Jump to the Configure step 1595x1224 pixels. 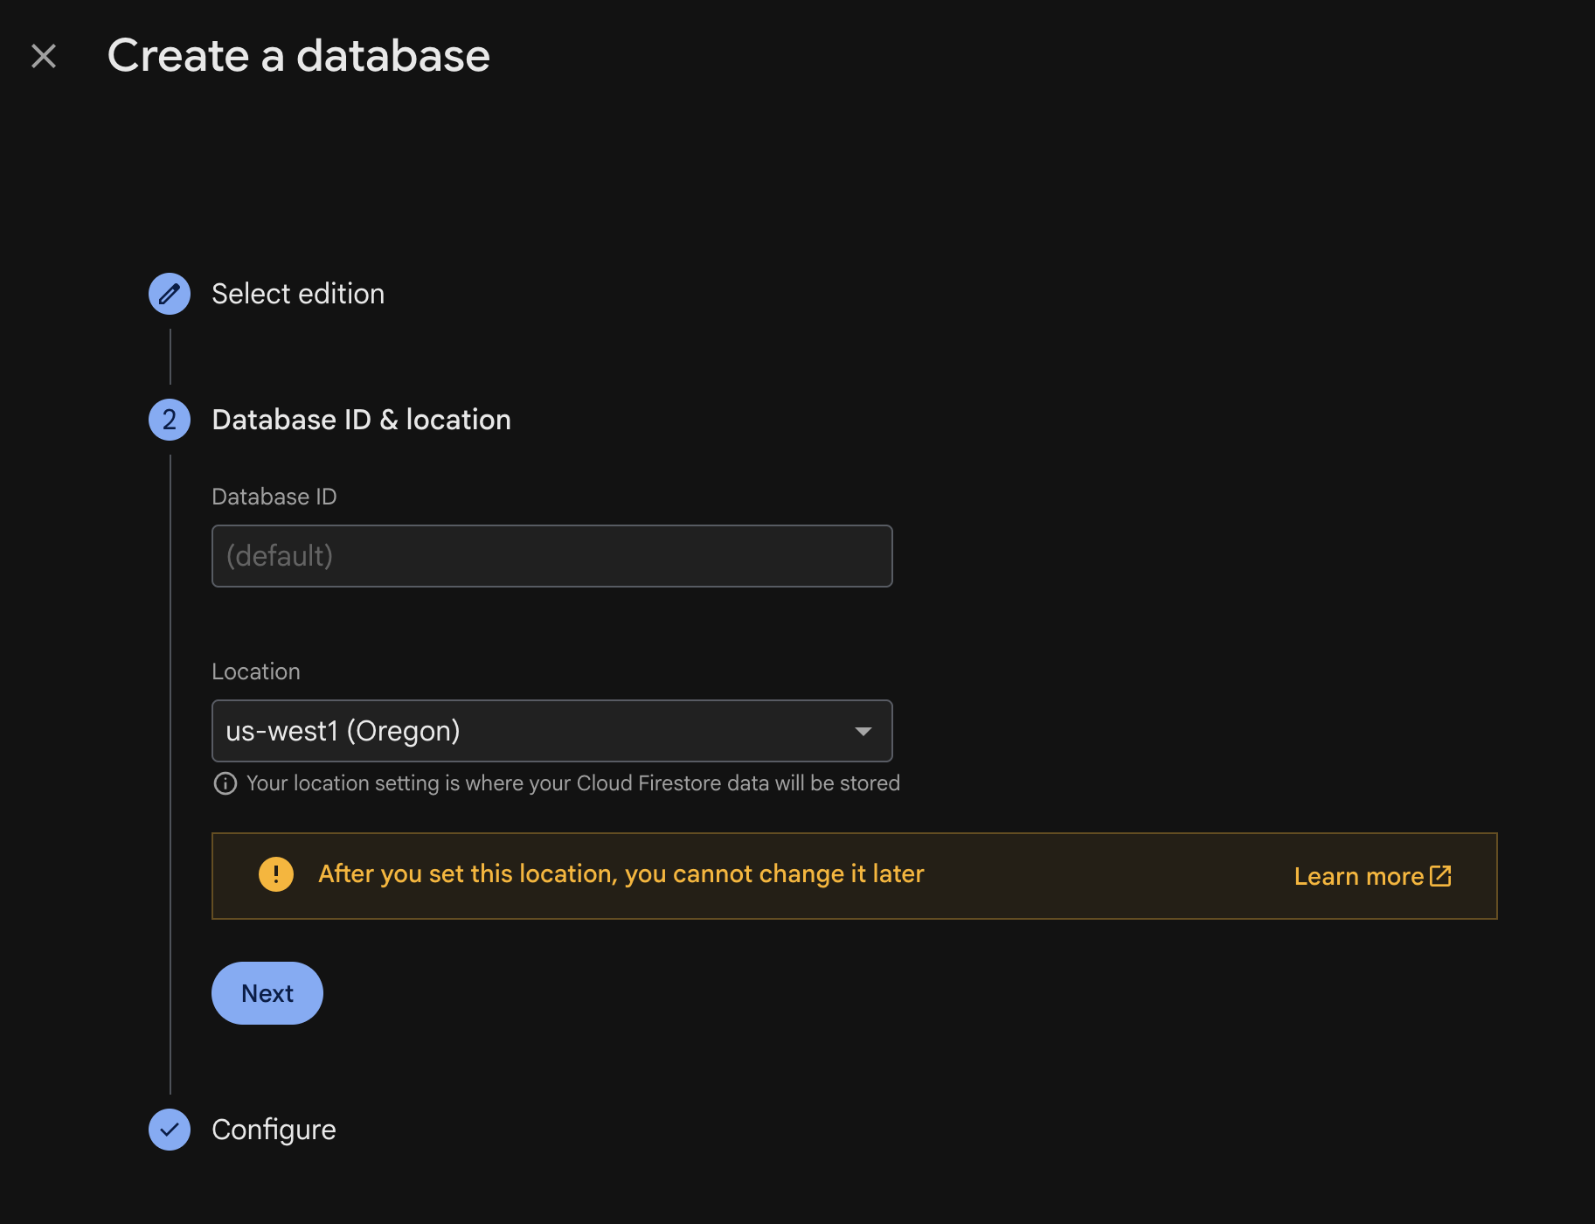tap(274, 1130)
